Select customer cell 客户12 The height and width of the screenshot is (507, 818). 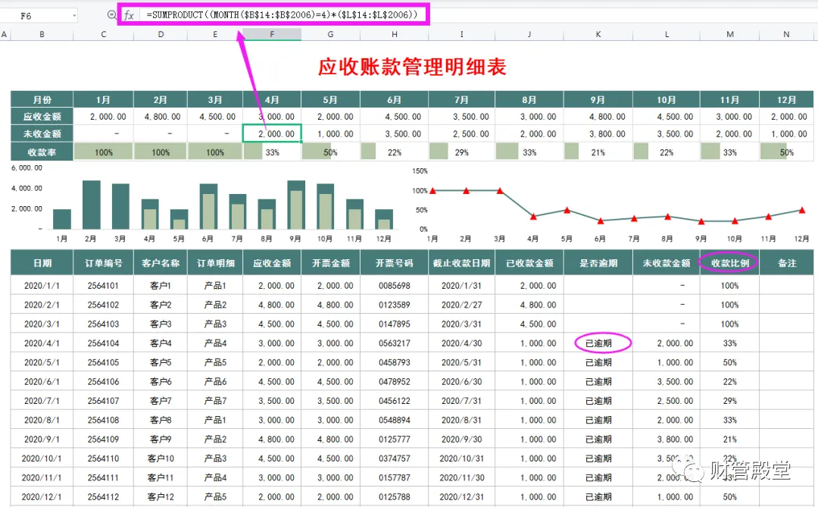point(160,496)
